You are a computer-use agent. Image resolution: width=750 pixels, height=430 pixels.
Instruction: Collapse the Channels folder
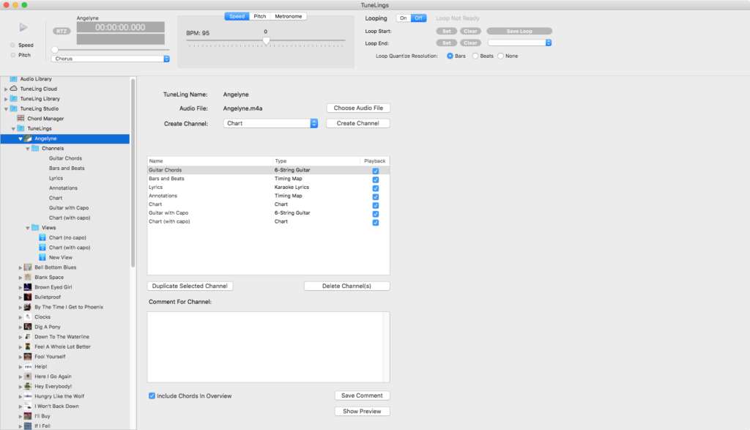tap(28, 149)
